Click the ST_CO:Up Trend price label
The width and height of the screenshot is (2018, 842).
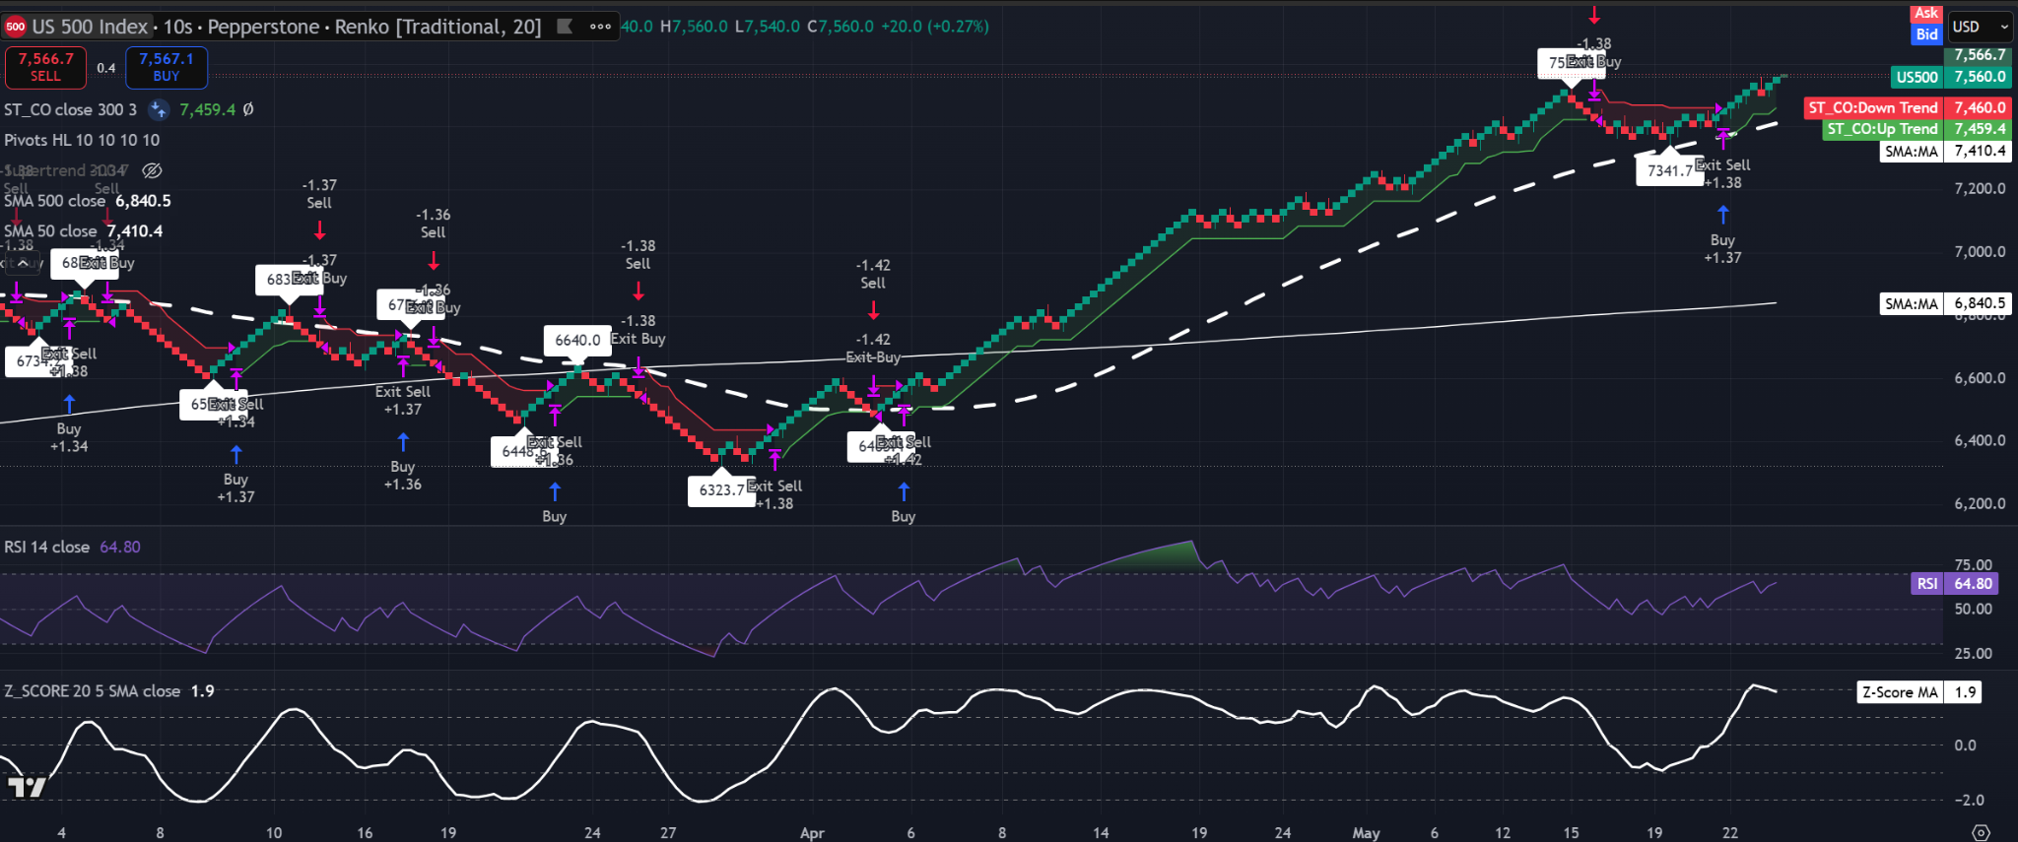(1917, 129)
